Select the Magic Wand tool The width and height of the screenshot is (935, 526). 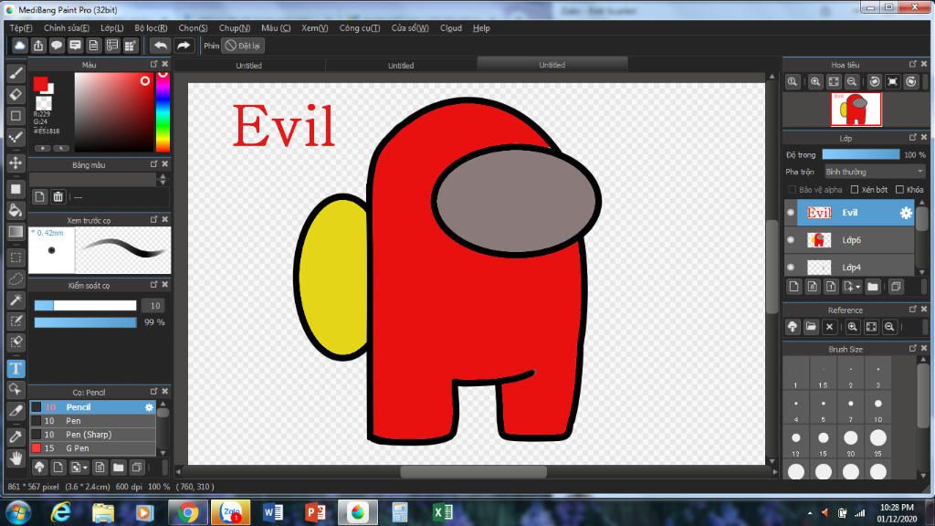(16, 300)
